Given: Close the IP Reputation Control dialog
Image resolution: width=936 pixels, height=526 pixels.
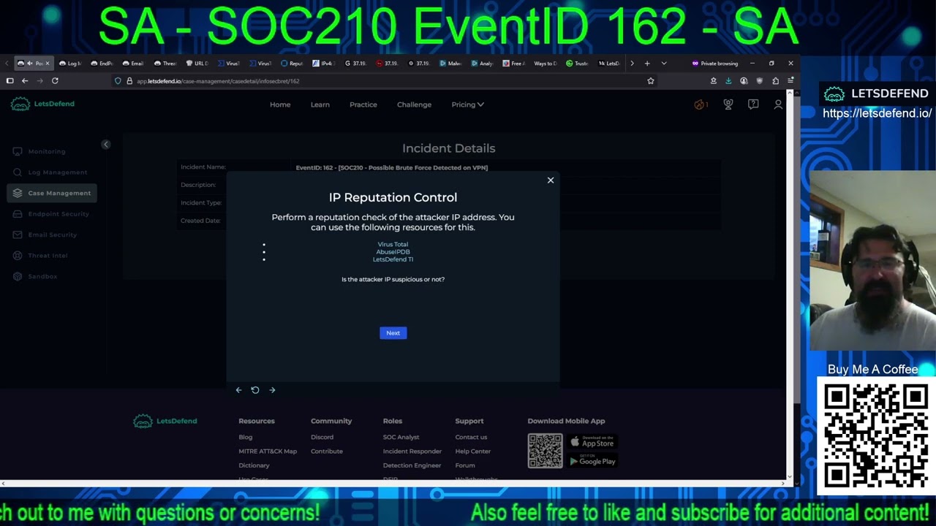Looking at the screenshot, I should (x=551, y=180).
